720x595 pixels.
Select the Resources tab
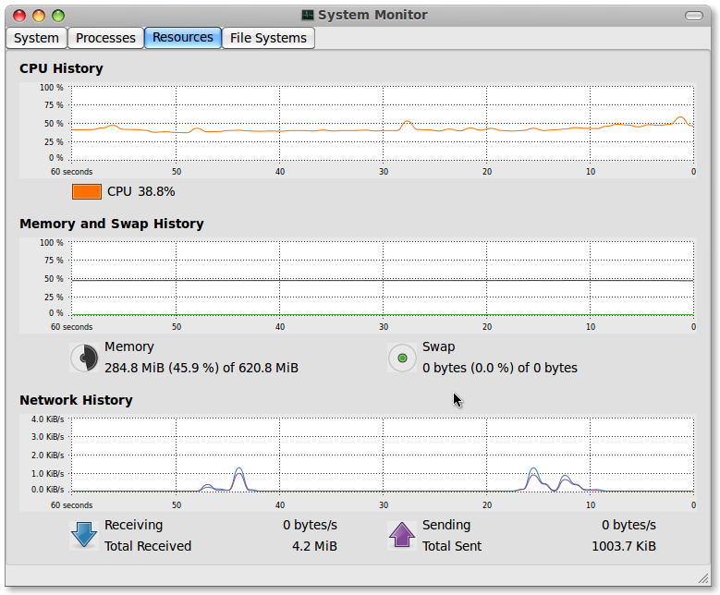[183, 37]
